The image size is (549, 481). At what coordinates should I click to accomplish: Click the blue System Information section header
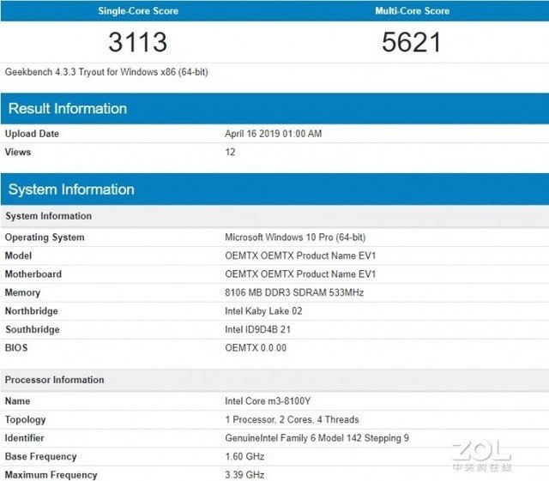[x=274, y=189]
